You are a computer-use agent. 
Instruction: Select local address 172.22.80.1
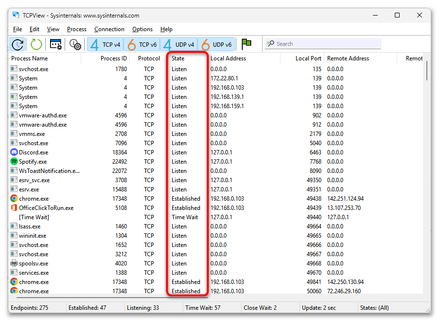coord(224,78)
